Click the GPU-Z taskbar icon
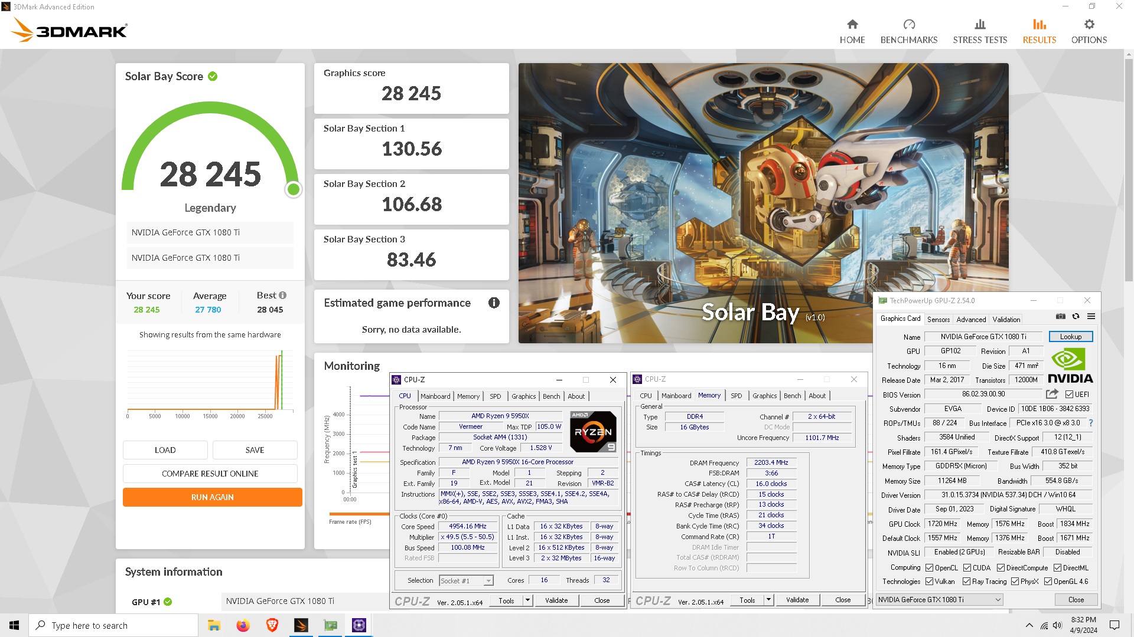The width and height of the screenshot is (1134, 637). [x=330, y=625]
